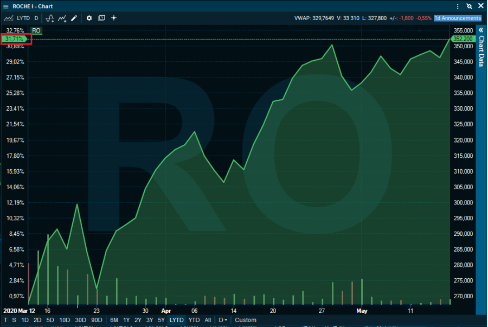
Task: Select the pencil drawing tool
Action: click(x=74, y=18)
